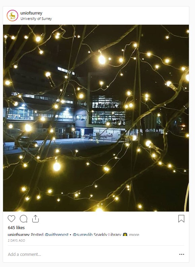
Task: Open the uniofsurrey username in the header
Action: tap(31, 13)
